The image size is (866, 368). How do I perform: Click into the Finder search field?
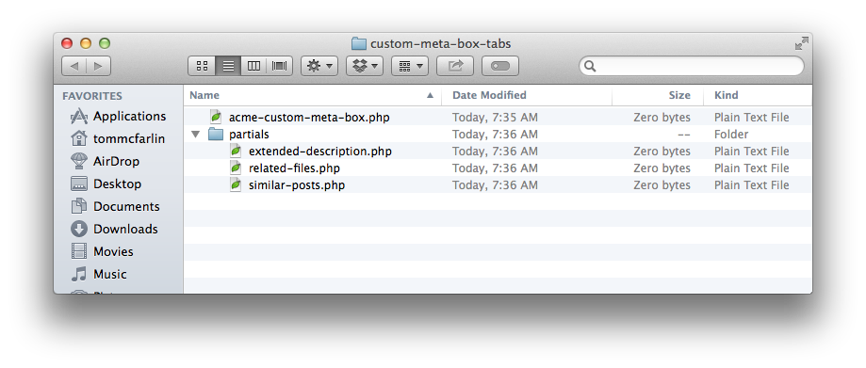692,66
